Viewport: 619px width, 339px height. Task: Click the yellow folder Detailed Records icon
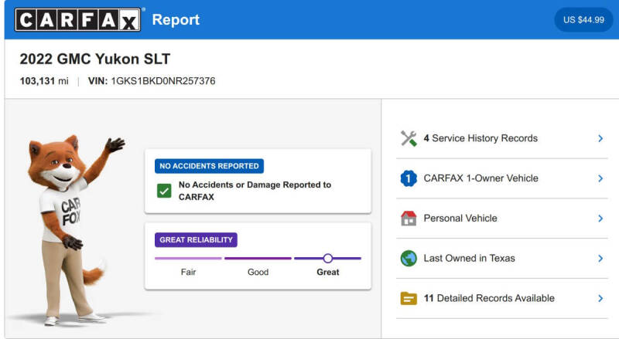pos(409,298)
